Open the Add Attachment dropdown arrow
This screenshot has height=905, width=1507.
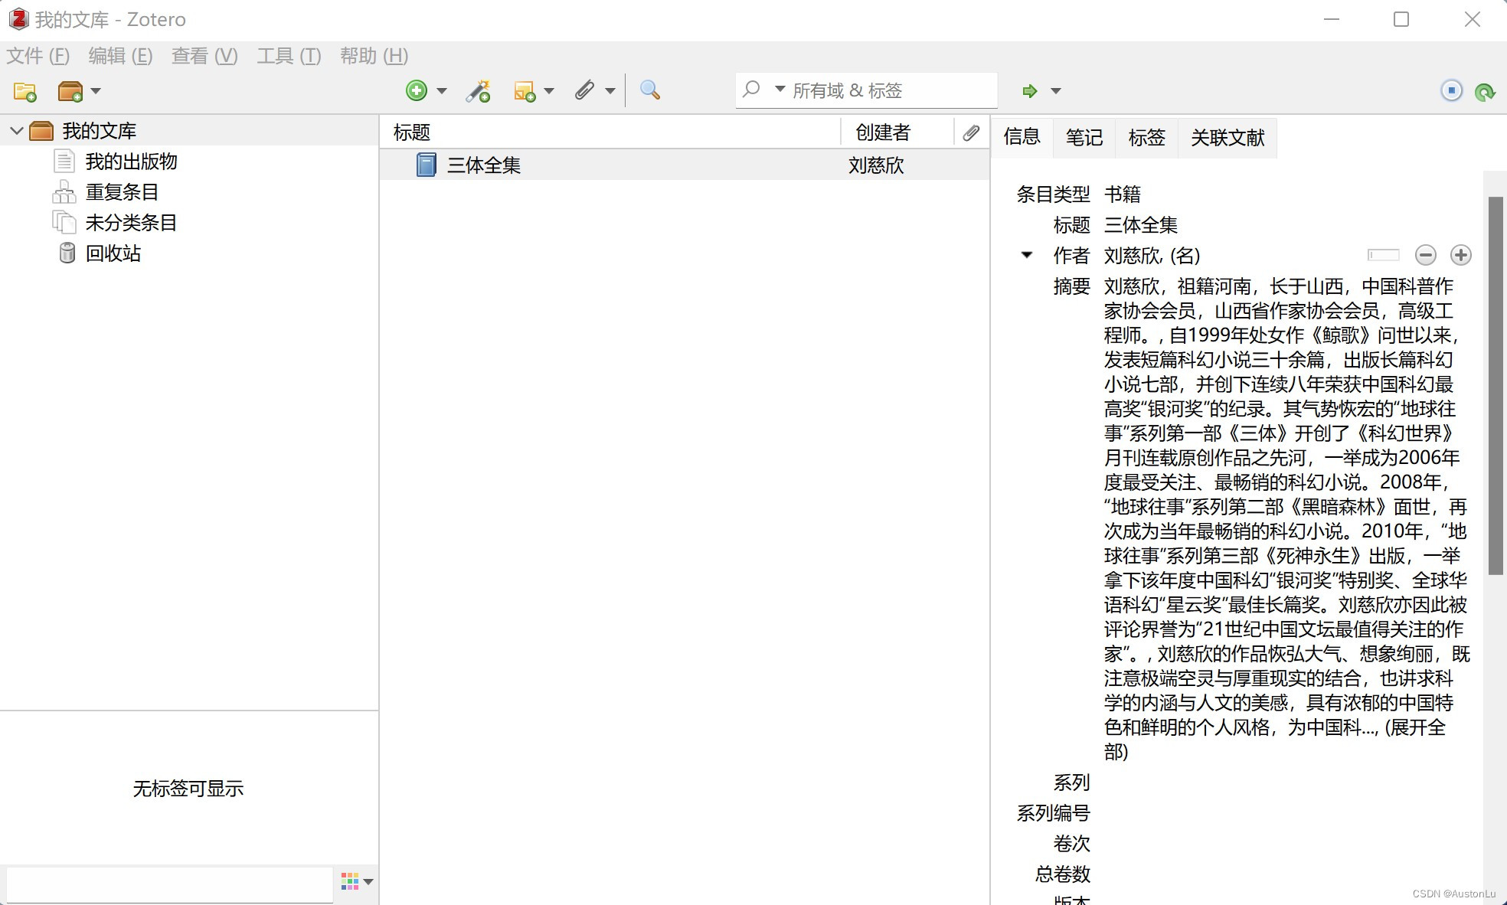(610, 91)
